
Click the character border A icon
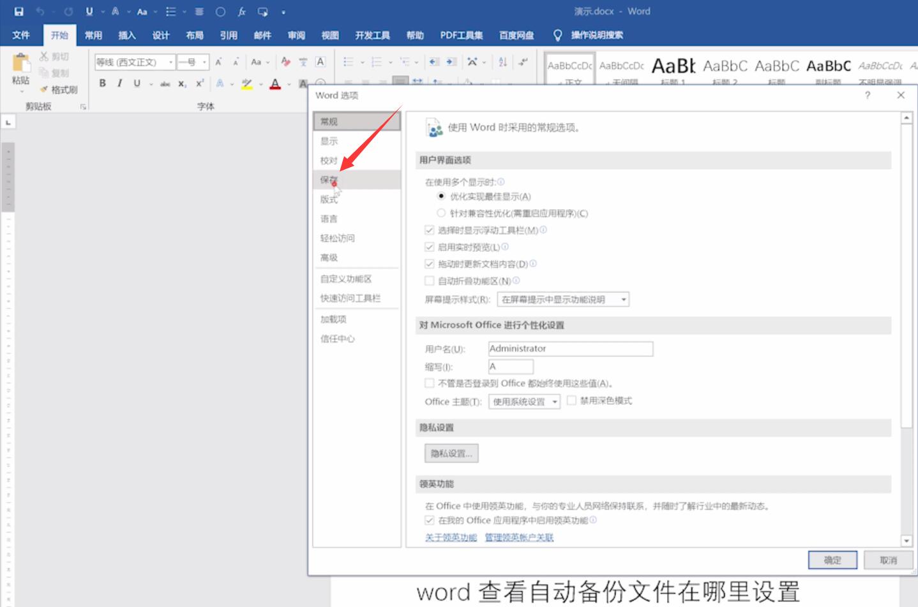pyautogui.click(x=320, y=62)
